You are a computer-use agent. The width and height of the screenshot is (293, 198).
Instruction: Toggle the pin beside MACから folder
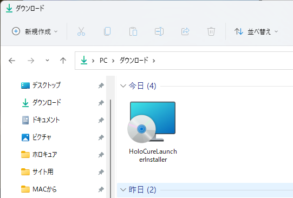click(x=101, y=189)
